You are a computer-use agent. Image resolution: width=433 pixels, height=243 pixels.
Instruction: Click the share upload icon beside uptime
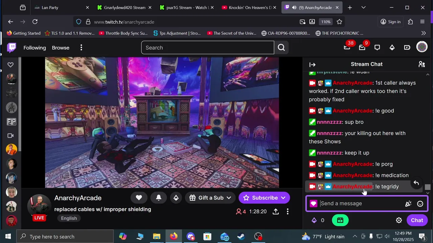[276, 212]
